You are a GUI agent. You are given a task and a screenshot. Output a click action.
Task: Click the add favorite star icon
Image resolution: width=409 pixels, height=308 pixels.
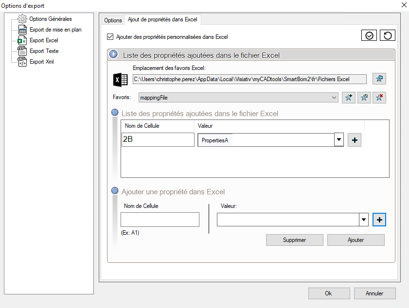click(349, 98)
